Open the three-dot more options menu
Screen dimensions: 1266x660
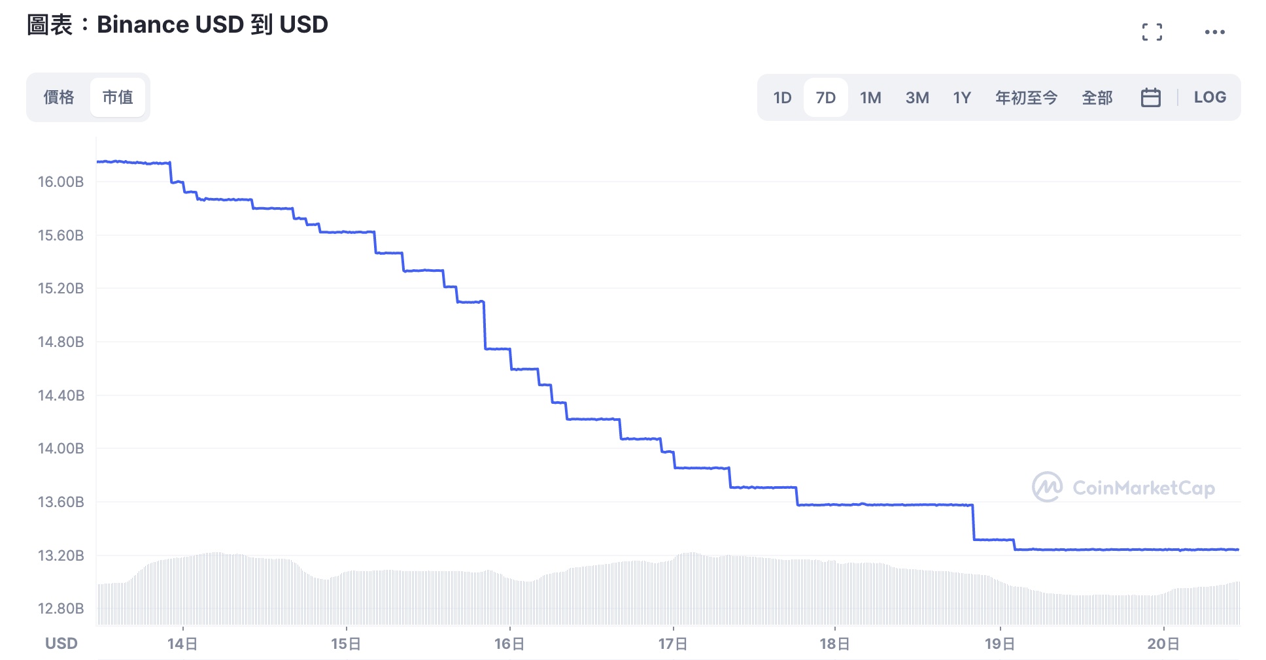click(x=1214, y=32)
